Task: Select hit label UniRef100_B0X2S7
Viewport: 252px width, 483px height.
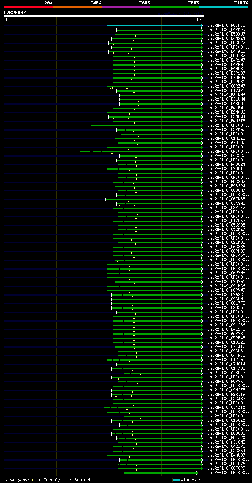Action: click(x=226, y=156)
